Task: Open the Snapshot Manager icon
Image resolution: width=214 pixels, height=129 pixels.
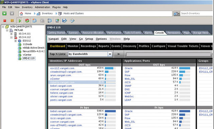Action: coord(49,21)
